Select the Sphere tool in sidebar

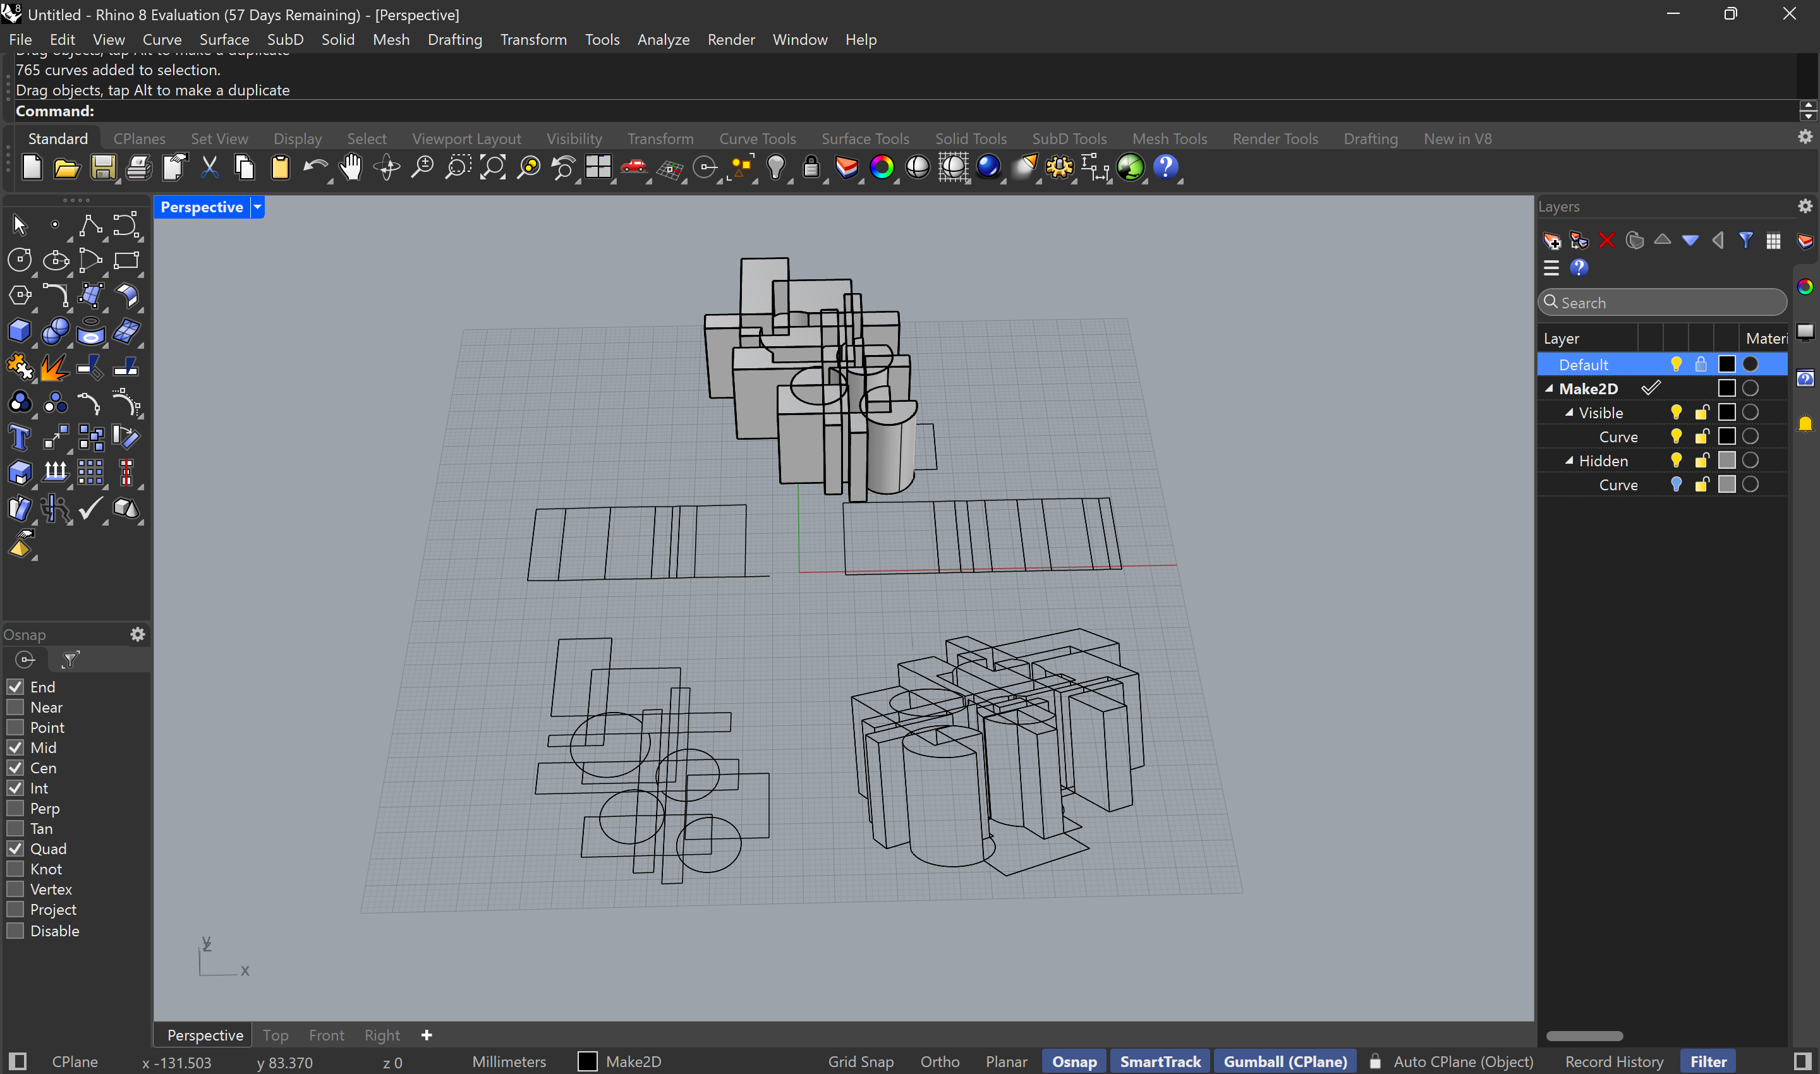point(56,331)
